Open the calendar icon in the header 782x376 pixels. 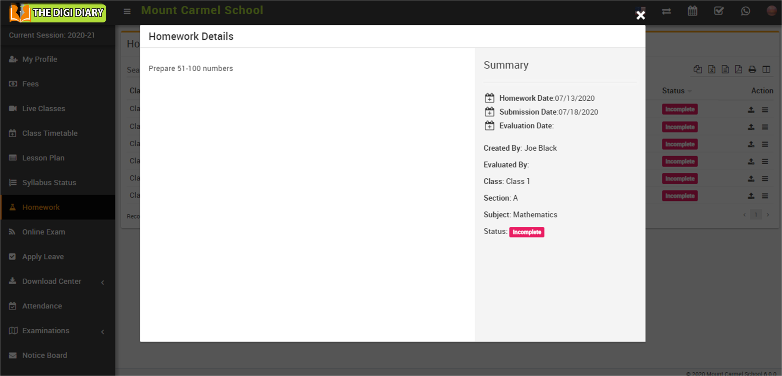692,11
